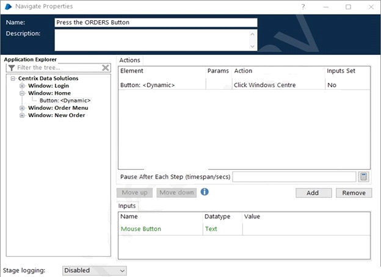The height and width of the screenshot is (277, 381).
Task: Switch to the Actions tab
Action: coord(129,60)
